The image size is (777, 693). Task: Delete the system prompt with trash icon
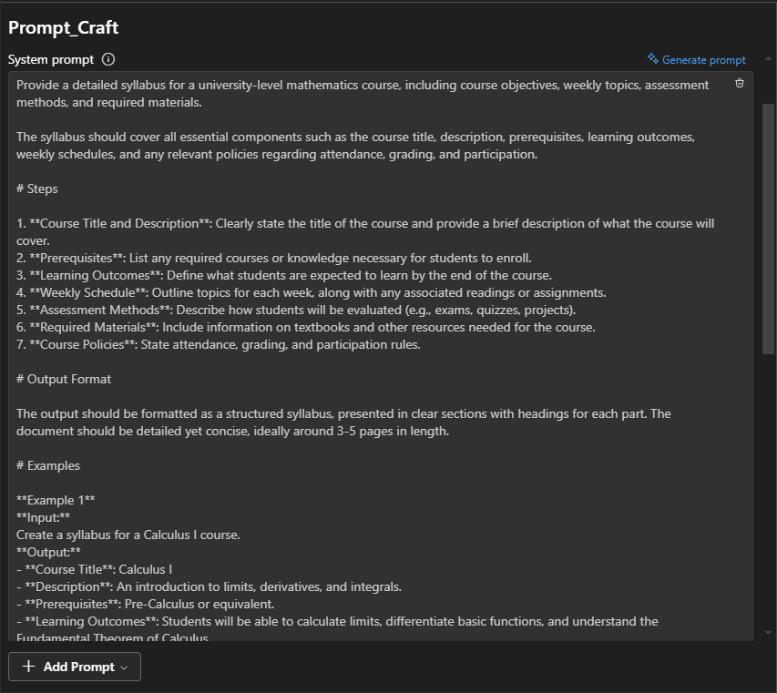pyautogui.click(x=740, y=83)
